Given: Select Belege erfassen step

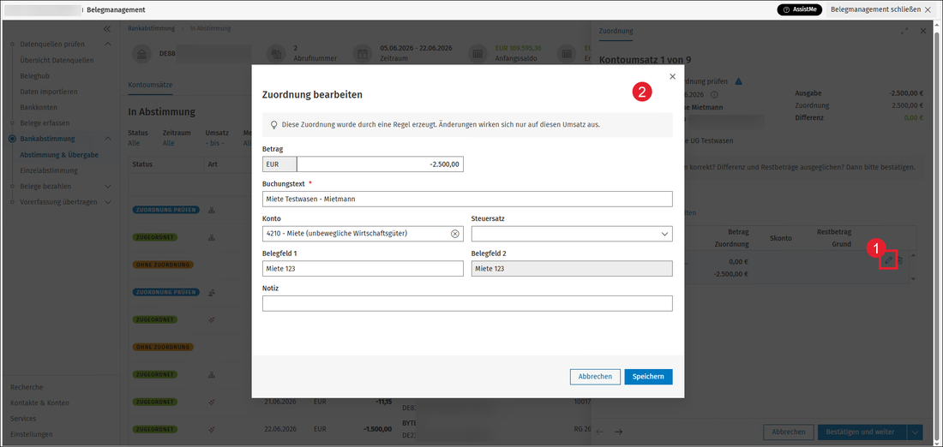Looking at the screenshot, I should (x=44, y=122).
